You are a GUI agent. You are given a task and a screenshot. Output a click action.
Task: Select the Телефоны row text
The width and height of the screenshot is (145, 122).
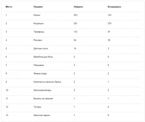[x=39, y=32]
